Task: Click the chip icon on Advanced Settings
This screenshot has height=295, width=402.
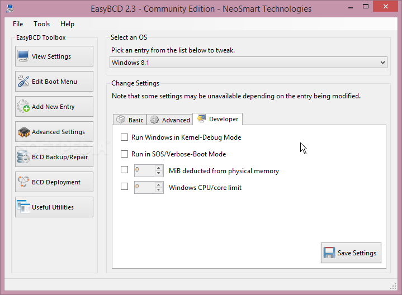Action: (24, 132)
